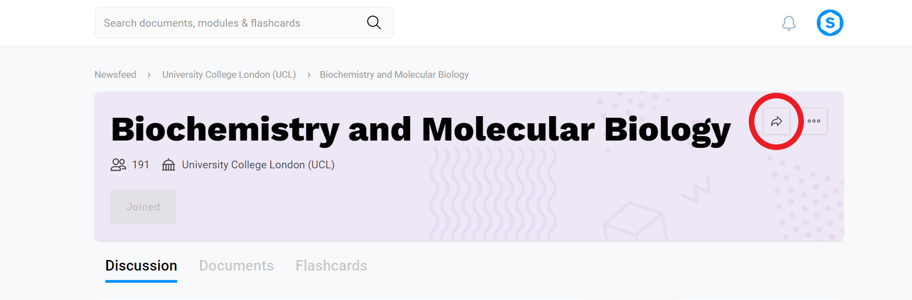
Task: Go to Newsfeed via breadcrumb
Action: pos(115,74)
